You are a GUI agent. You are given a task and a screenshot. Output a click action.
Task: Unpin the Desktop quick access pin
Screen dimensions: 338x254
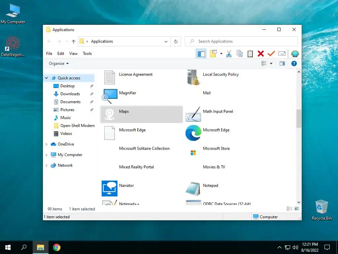point(92,86)
